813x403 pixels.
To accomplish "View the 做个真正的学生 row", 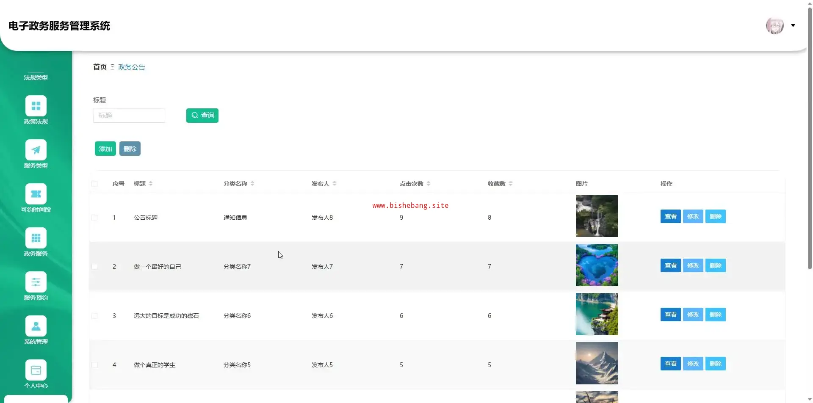I will [671, 364].
